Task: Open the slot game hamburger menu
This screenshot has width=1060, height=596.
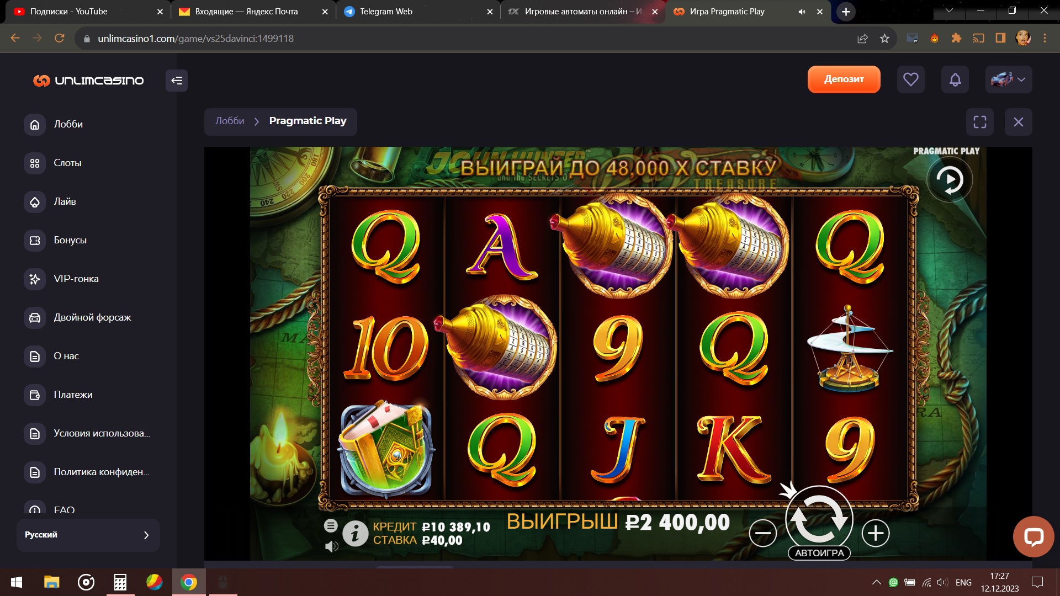Action: click(x=331, y=526)
